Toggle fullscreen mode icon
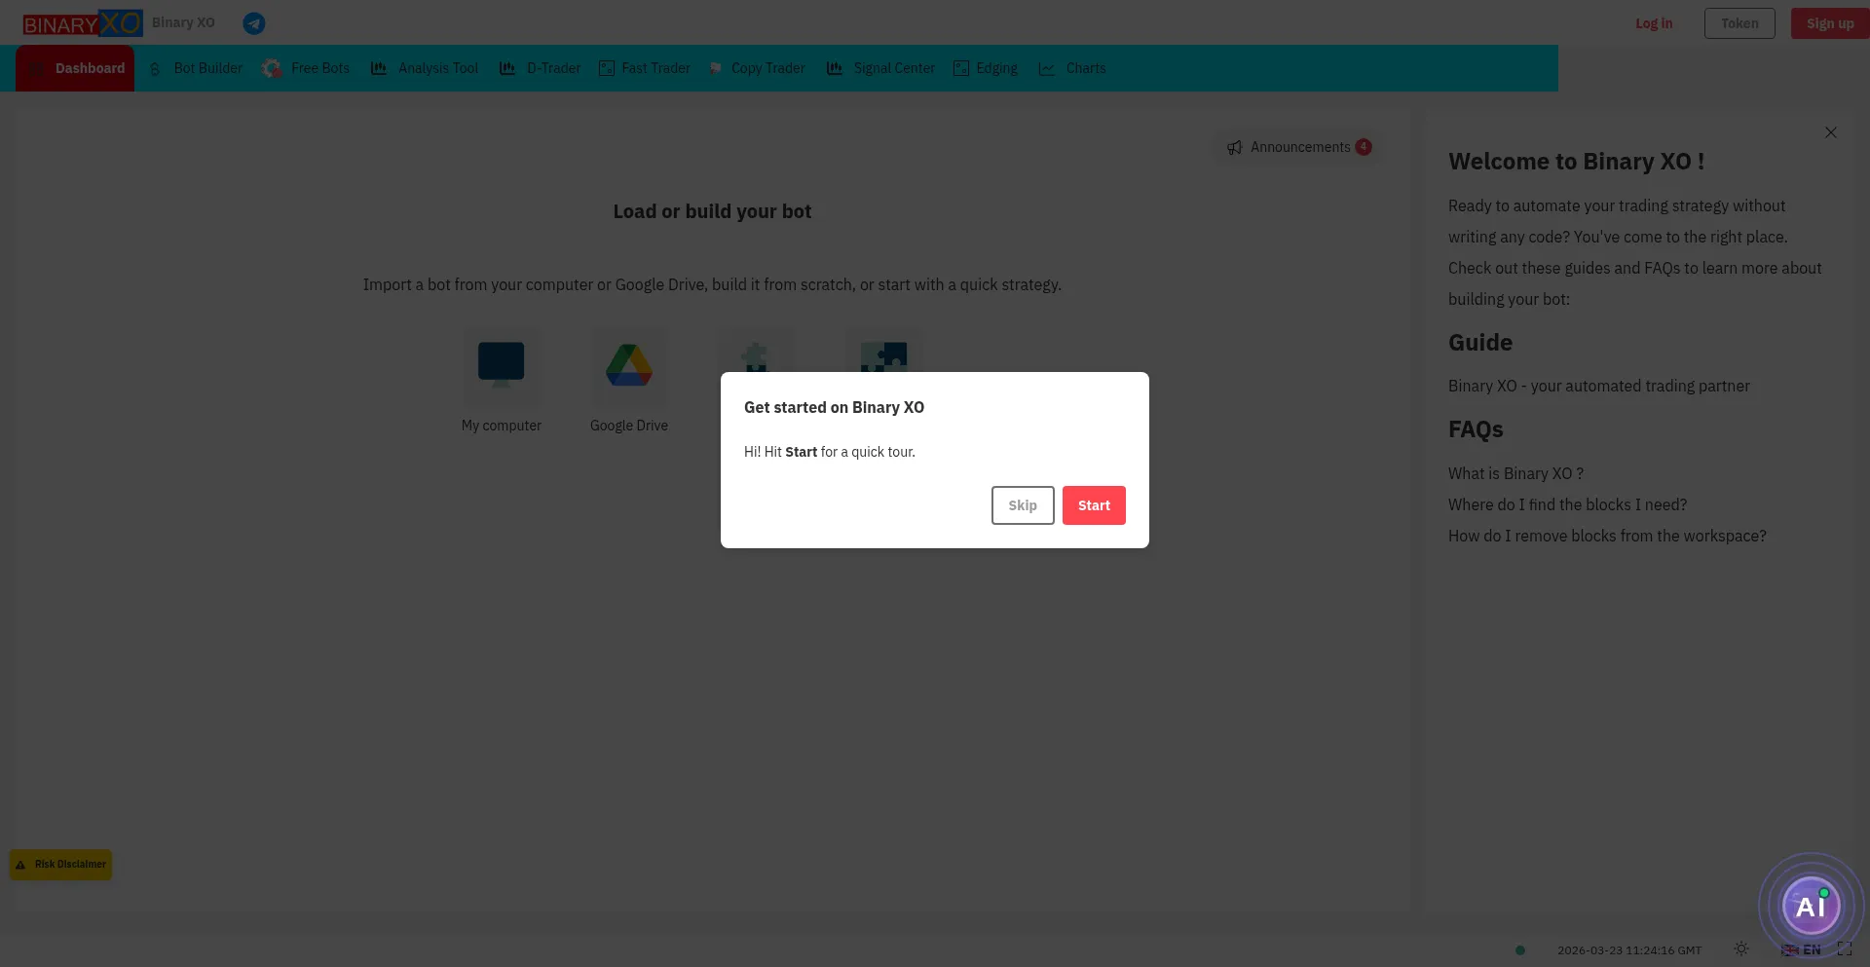Screen dimensions: 1870x967 1845,948
